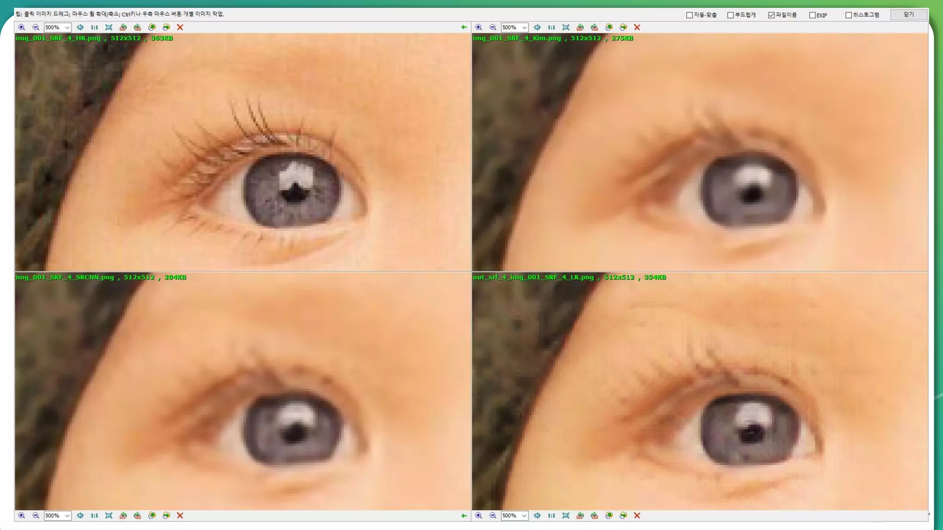Fit the image to window in the top-right toolbar
This screenshot has width=943, height=530.
(566, 27)
